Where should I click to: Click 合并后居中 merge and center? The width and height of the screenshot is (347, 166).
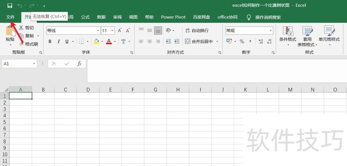click(x=199, y=41)
